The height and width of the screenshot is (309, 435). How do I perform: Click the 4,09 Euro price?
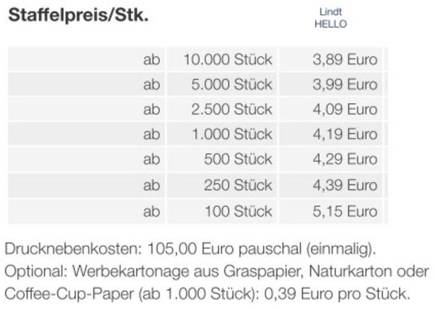click(x=344, y=110)
